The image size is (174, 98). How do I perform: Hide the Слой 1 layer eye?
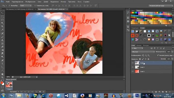[132, 71]
